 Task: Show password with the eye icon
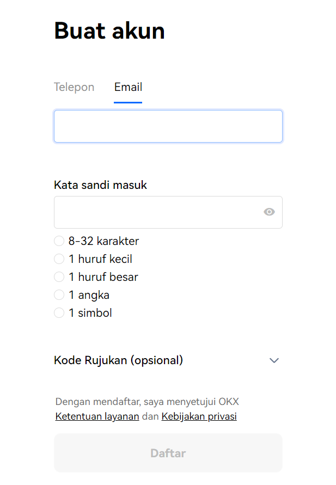269,212
